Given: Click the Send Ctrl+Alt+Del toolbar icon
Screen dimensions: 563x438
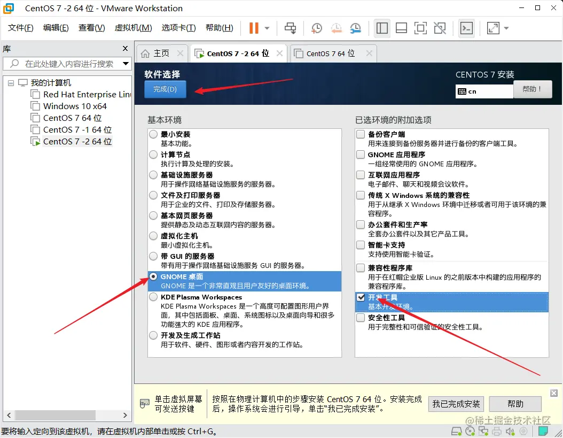Looking at the screenshot, I should point(290,28).
